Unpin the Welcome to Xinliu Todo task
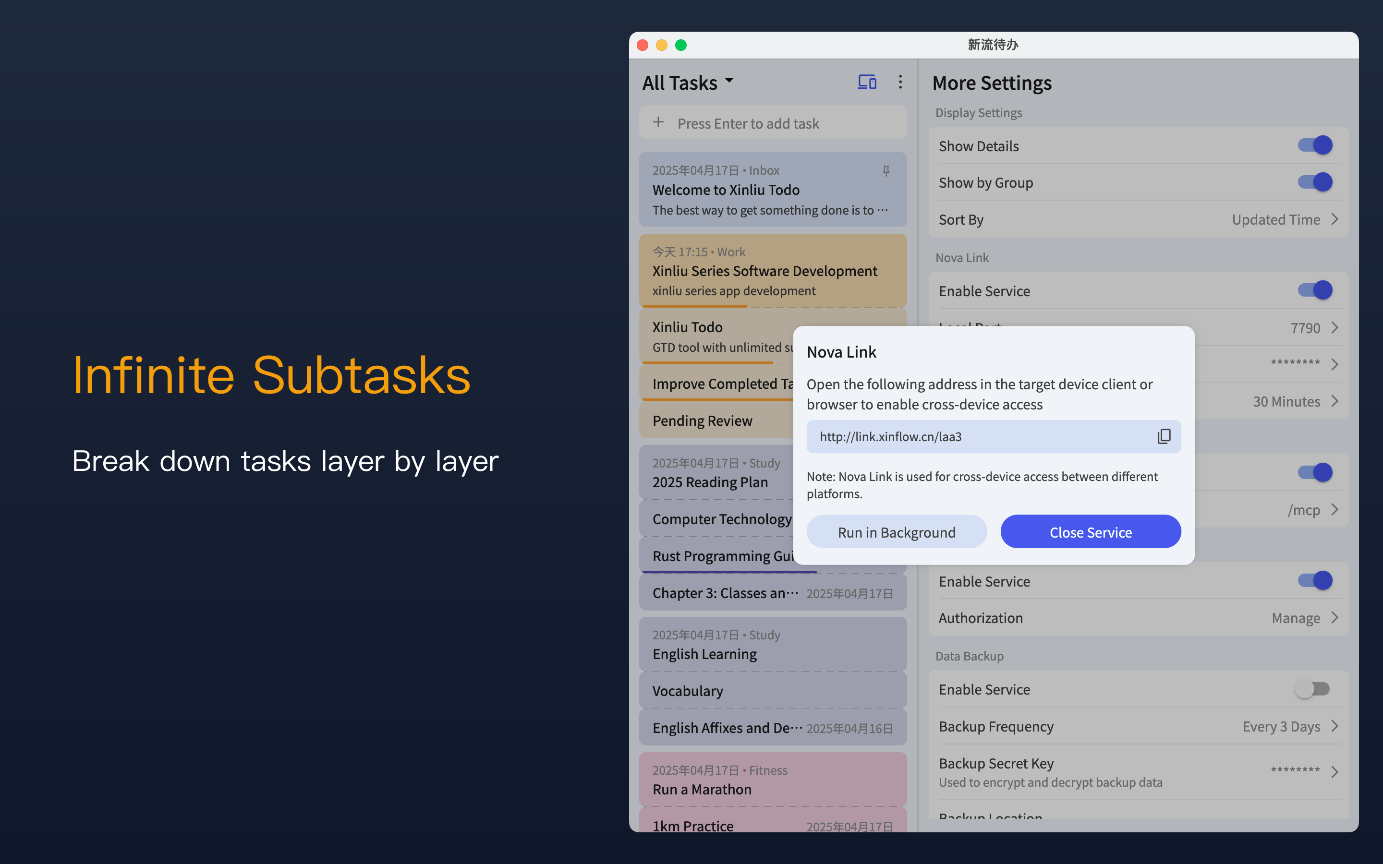The image size is (1383, 864). click(x=886, y=170)
